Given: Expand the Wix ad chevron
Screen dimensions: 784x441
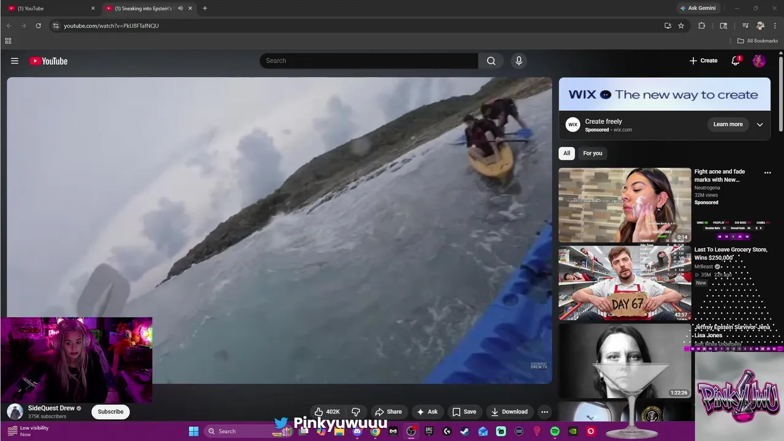Looking at the screenshot, I should click(759, 124).
